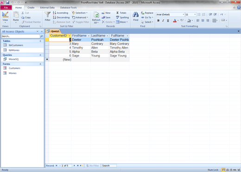Screen dimensions: 241x172
Task: Activate Format Painter
Action: 31,22
